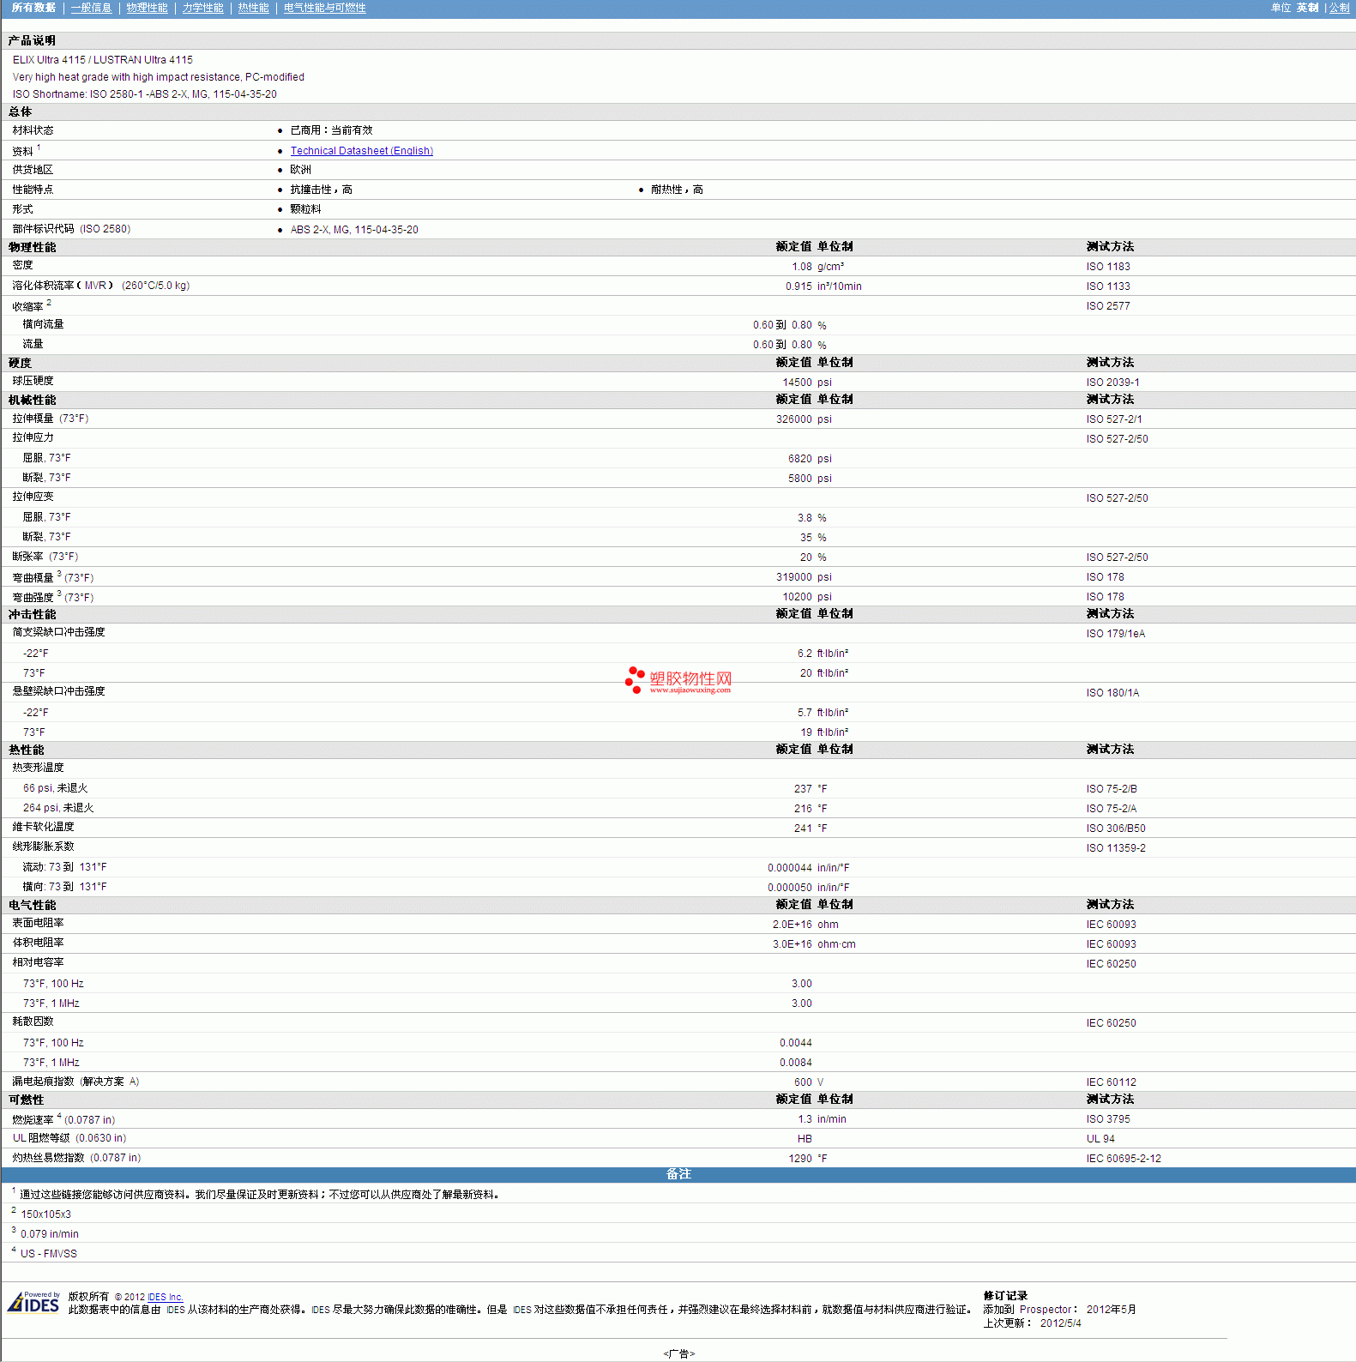This screenshot has height=1362, width=1356.
Task: Open the 力学性能 tab
Action: (x=202, y=8)
